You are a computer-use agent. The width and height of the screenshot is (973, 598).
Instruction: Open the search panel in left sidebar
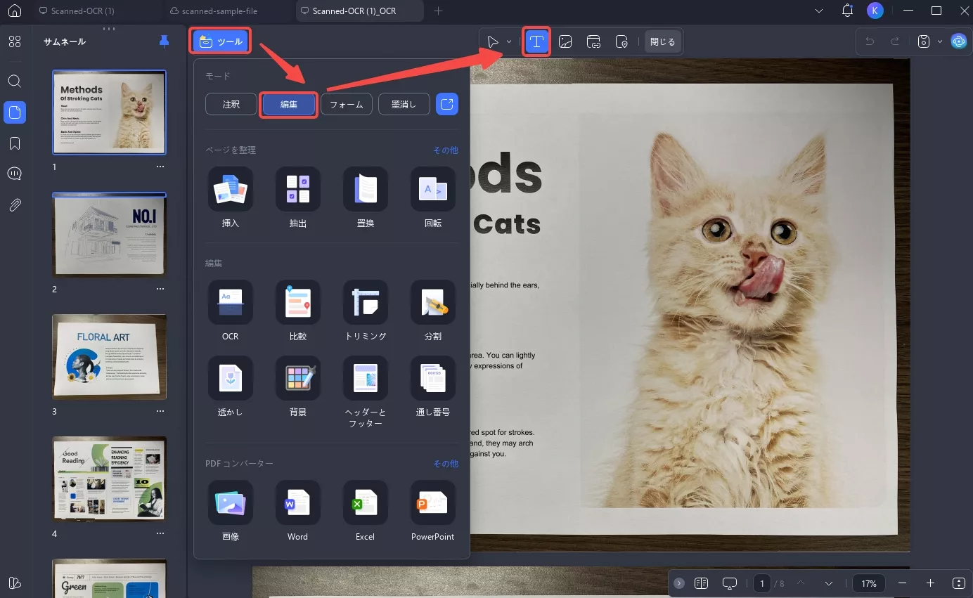pyautogui.click(x=14, y=81)
